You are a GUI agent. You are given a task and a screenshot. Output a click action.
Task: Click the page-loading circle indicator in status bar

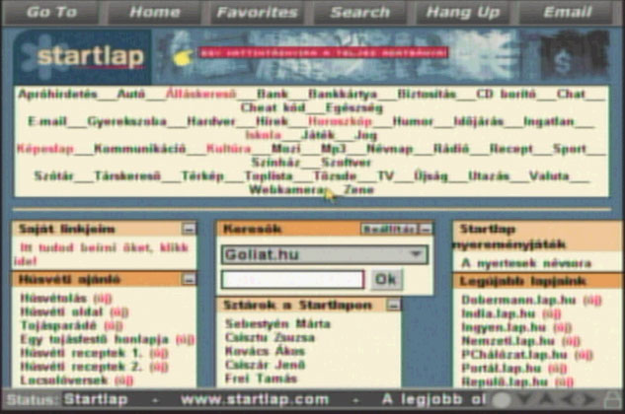click(502, 399)
